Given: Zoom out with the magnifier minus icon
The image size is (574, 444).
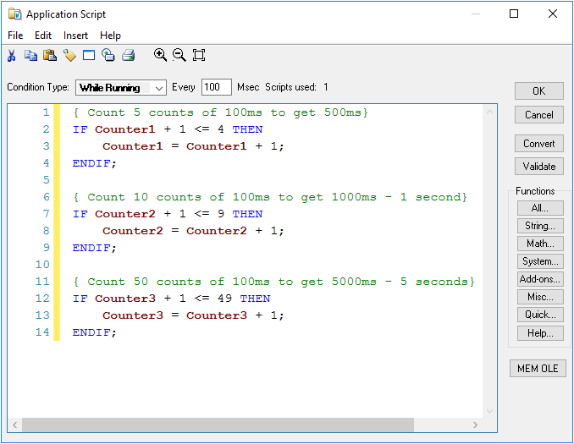Looking at the screenshot, I should click(179, 56).
